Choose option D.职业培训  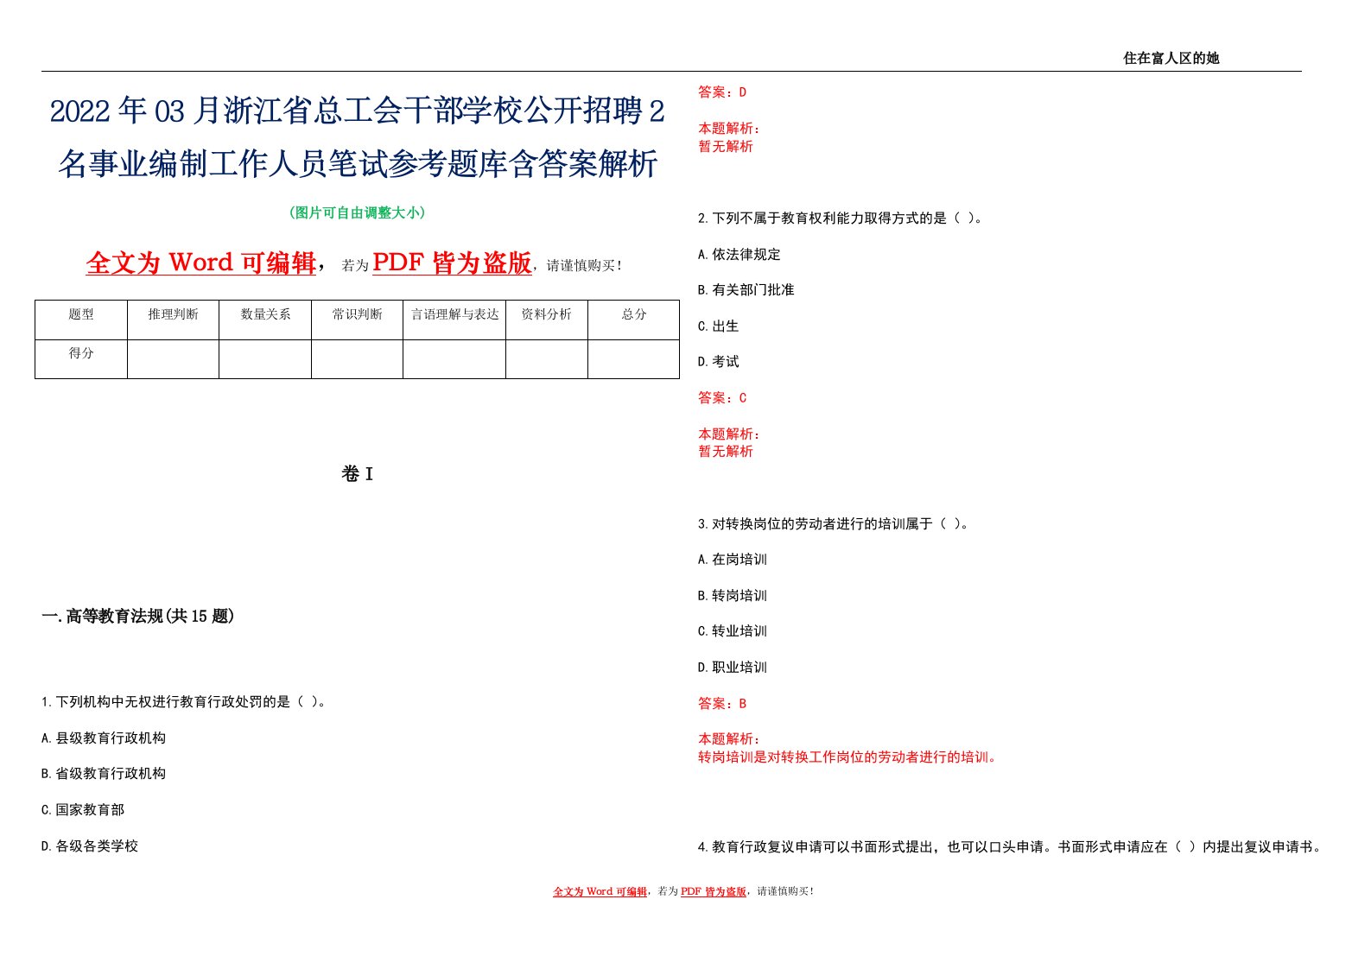(733, 668)
